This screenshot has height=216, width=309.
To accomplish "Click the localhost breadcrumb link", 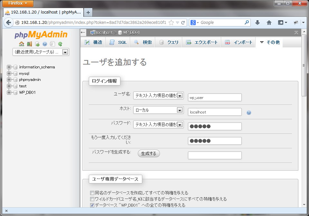I will [104, 33].
